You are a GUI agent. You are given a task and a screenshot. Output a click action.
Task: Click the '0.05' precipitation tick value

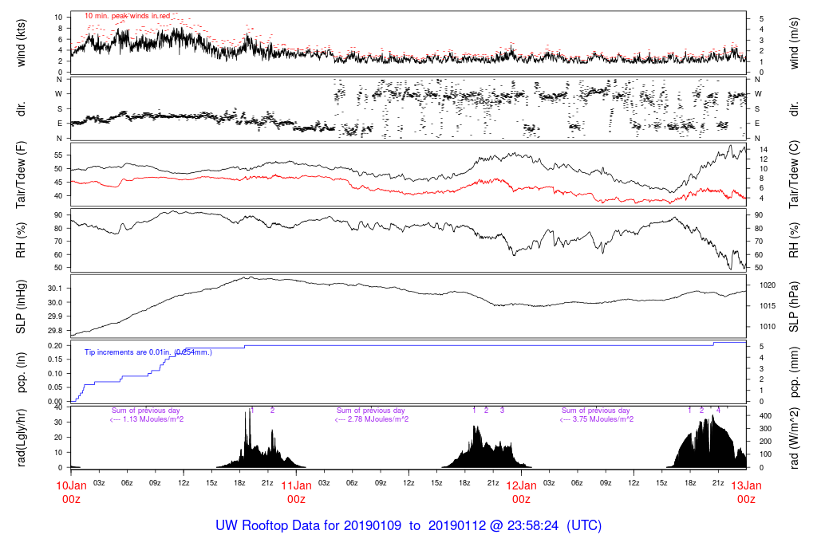[55, 387]
